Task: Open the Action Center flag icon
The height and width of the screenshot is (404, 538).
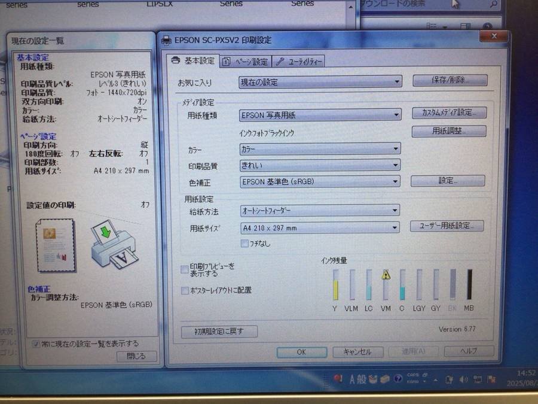Action: click(492, 379)
